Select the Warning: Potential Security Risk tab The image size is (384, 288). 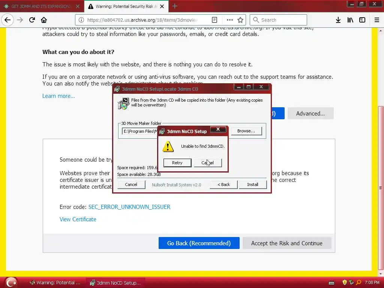point(126,6)
